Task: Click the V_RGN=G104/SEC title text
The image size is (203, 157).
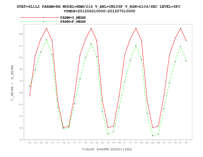Action: [x=141, y=7]
